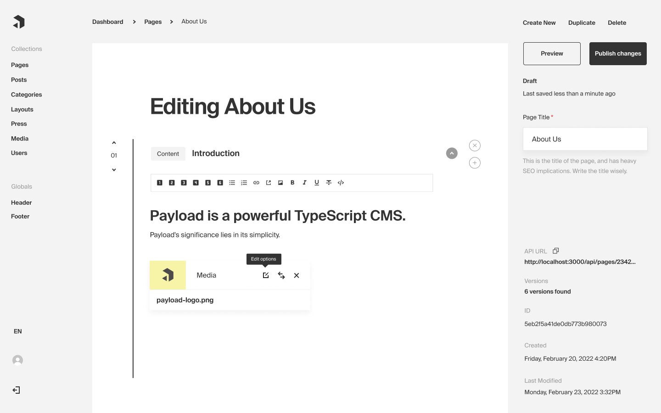
Task: Click Publish changes
Action: [618, 54]
